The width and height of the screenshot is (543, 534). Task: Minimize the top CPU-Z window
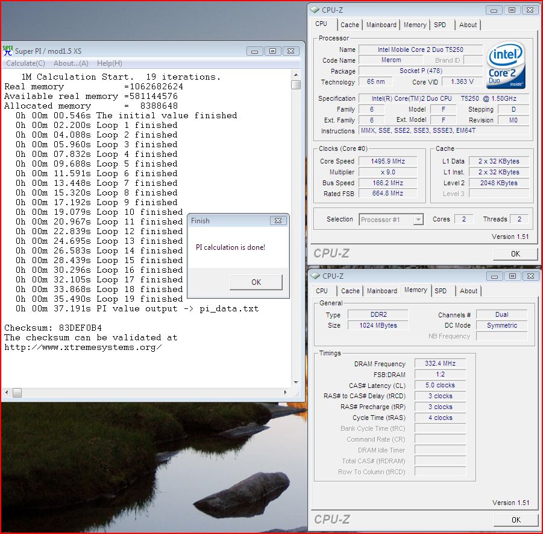pos(494,10)
